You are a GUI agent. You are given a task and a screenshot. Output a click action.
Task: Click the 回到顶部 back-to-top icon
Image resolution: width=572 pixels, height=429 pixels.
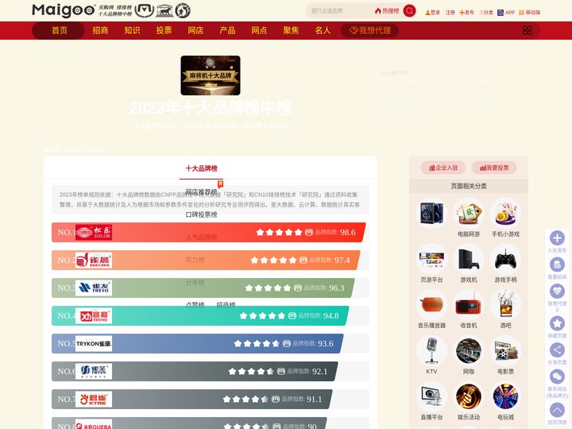557,410
